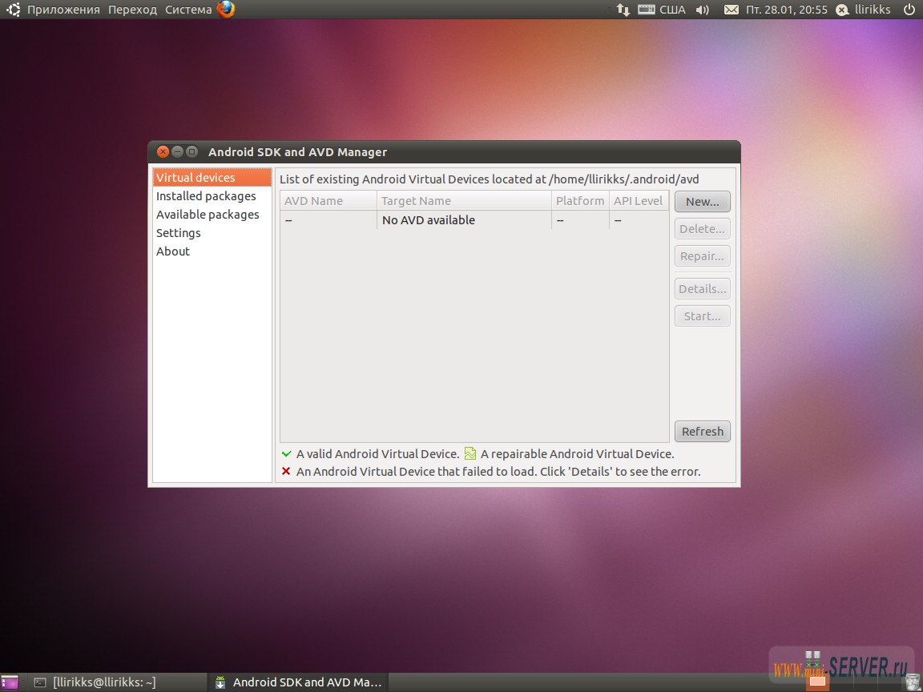The width and height of the screenshot is (923, 692).
Task: Click the New... button
Action: coord(702,201)
